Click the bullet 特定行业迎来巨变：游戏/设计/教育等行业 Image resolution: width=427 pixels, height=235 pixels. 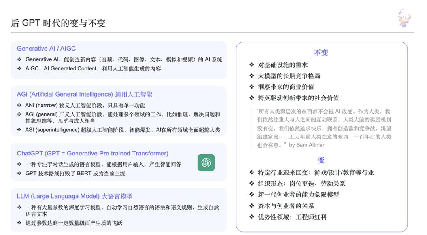pyautogui.click(x=316, y=172)
